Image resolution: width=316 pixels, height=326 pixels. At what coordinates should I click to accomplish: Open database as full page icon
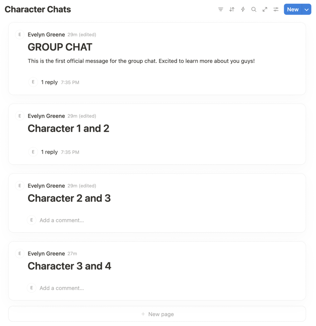tap(265, 9)
